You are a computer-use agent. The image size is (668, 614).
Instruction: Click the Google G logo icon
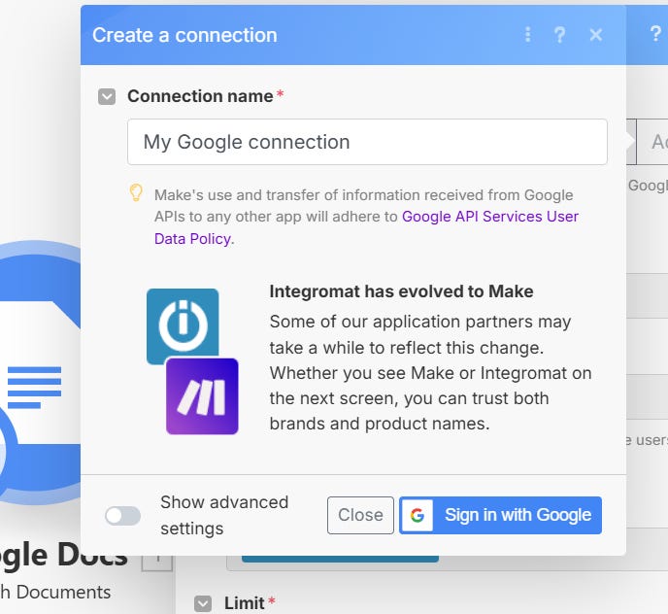(x=417, y=515)
